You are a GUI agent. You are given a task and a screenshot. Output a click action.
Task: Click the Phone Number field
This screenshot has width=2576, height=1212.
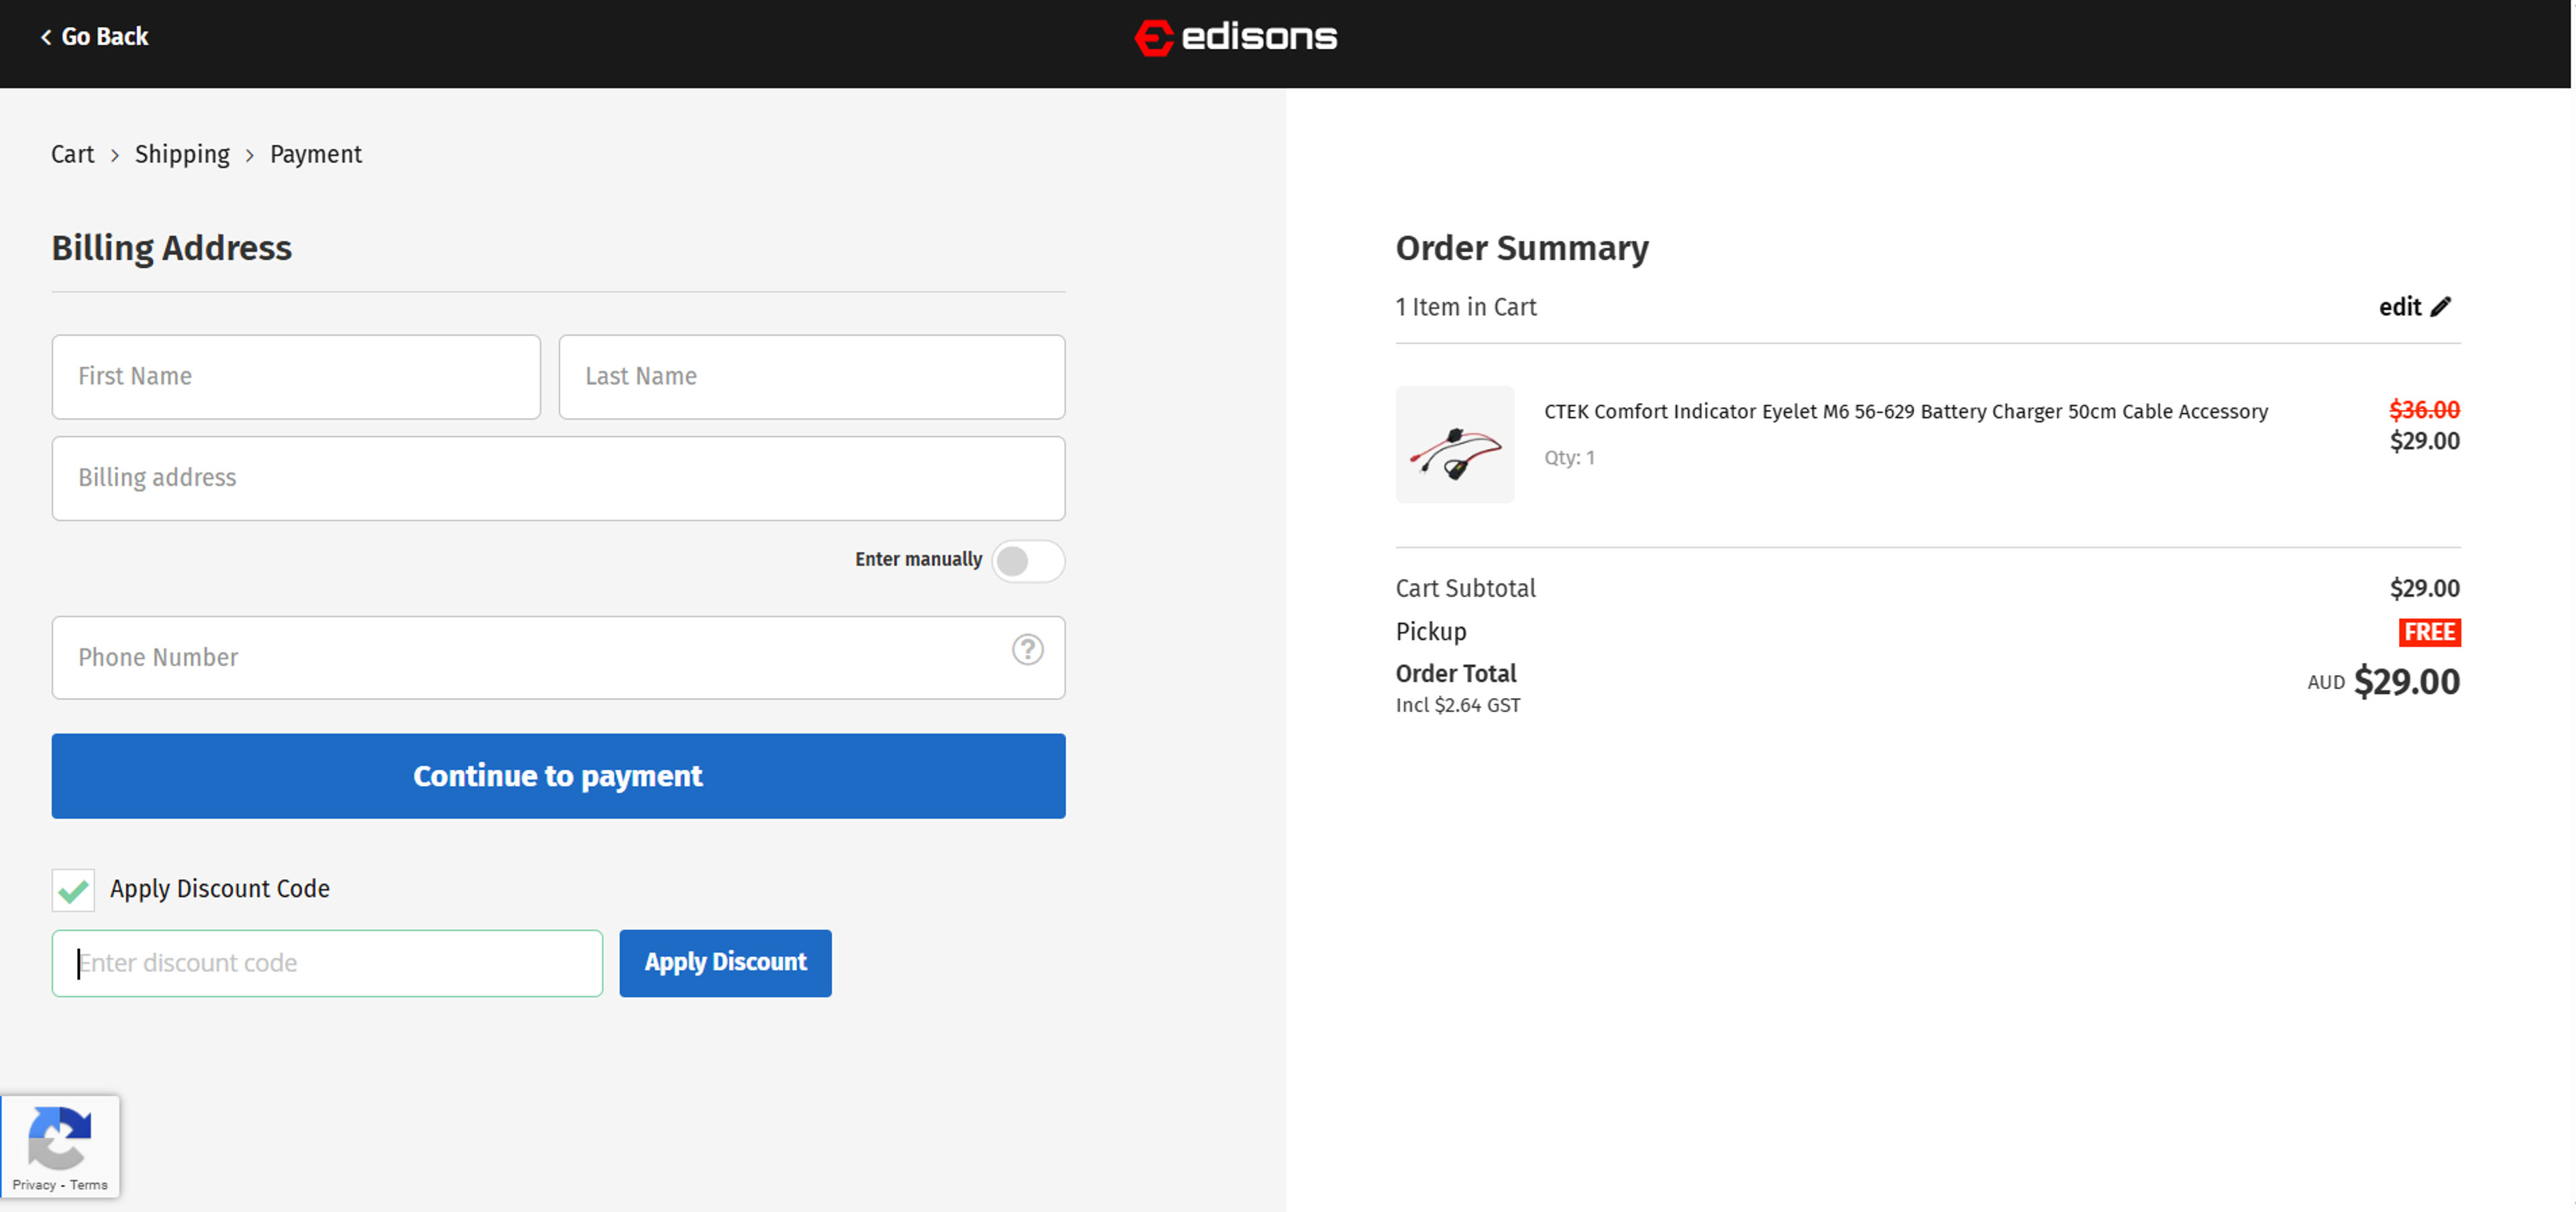pyautogui.click(x=558, y=657)
